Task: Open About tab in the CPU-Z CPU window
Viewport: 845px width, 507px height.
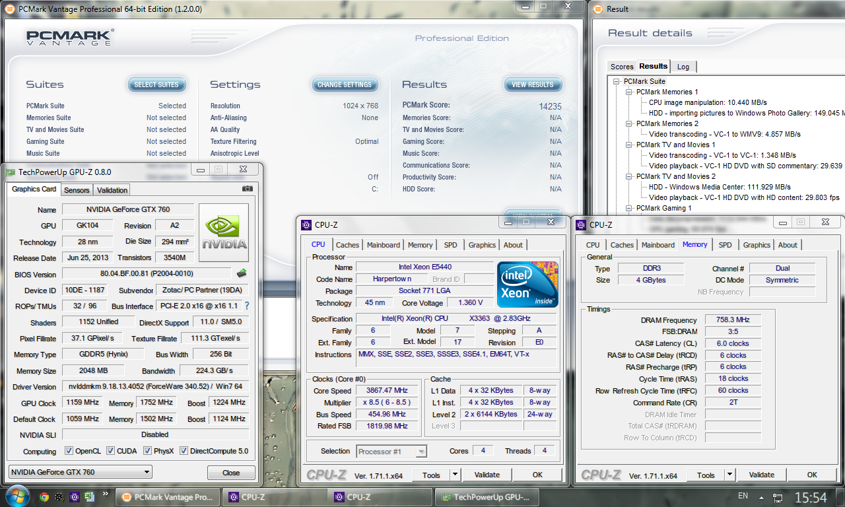Action: (513, 245)
